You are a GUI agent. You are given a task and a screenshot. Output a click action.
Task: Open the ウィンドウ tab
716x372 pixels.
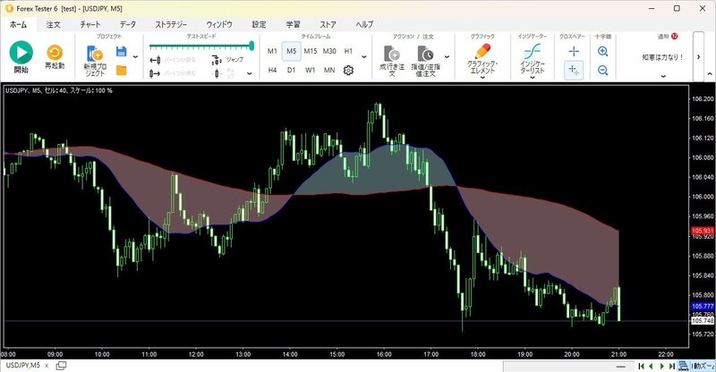(219, 25)
